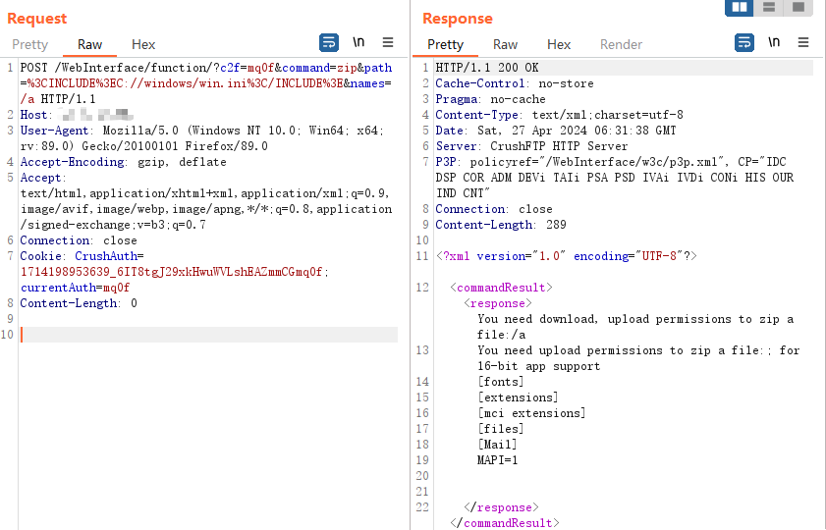This screenshot has height=530, width=826.
Task: Click the P3P policyref header line
Action: point(614,178)
